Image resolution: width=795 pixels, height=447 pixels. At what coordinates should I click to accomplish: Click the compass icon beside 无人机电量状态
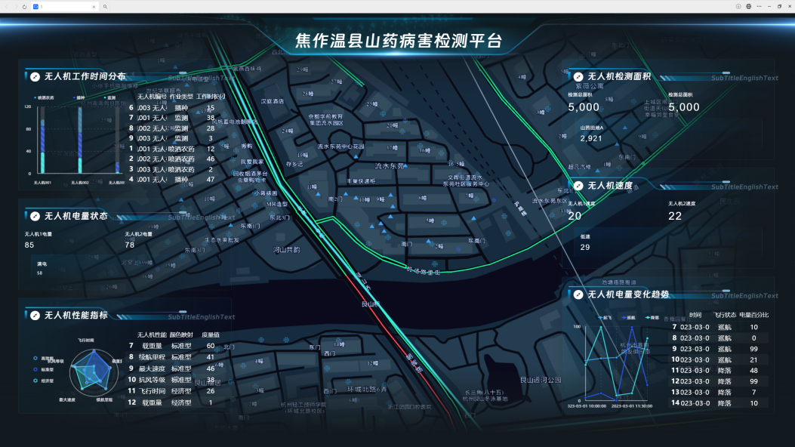[35, 217]
